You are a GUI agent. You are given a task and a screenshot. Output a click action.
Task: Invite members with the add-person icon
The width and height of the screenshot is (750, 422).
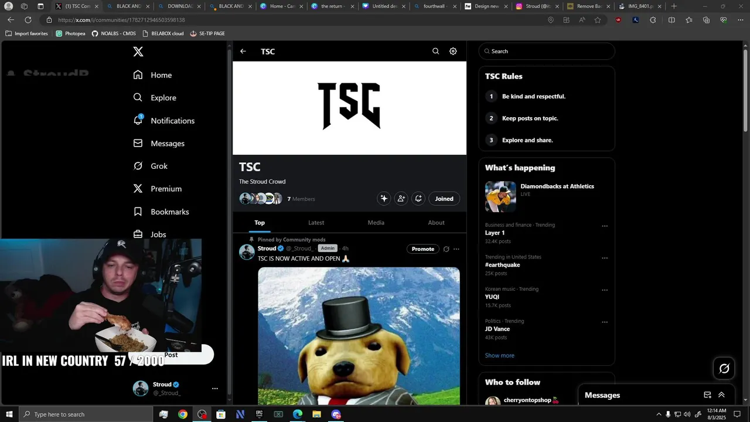[401, 199]
